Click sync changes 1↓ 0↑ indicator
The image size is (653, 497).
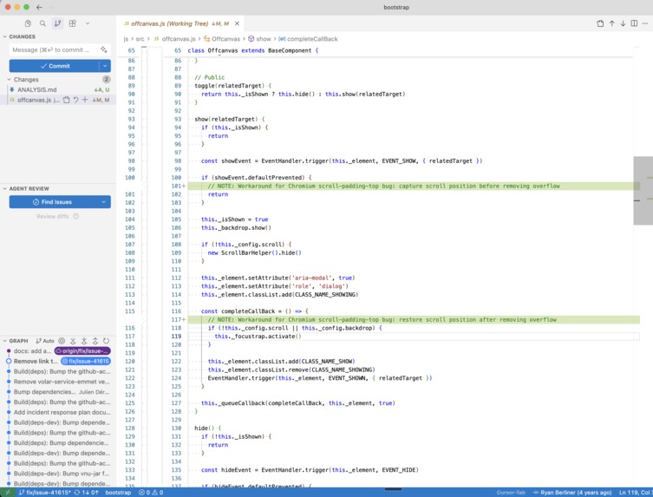(87, 493)
